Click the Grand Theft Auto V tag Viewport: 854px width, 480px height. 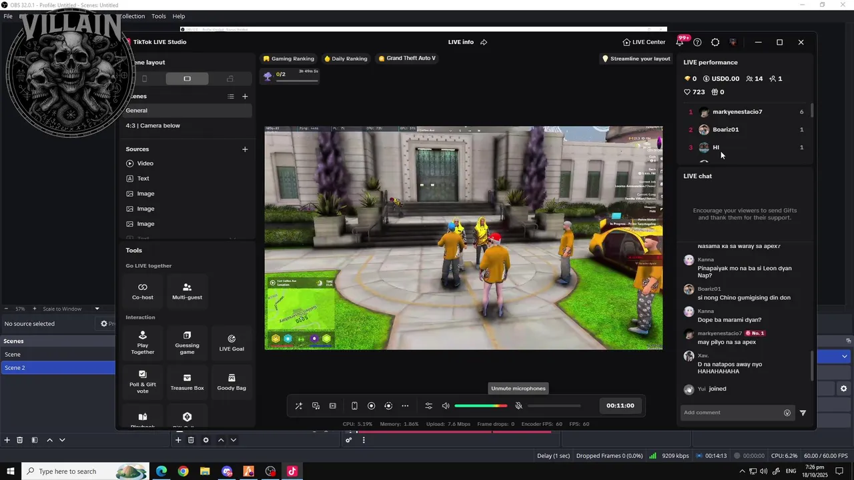tap(407, 59)
